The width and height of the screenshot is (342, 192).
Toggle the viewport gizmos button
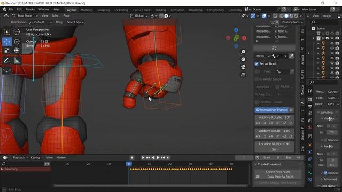click(253, 15)
